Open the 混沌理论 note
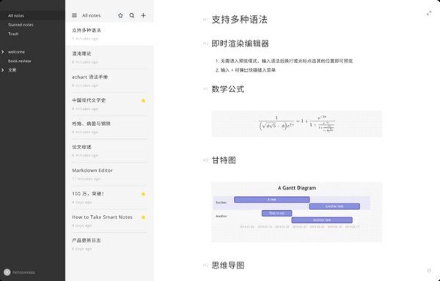 [x=109, y=58]
